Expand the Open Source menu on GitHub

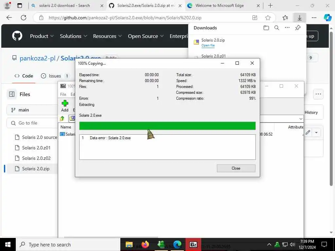146,36
